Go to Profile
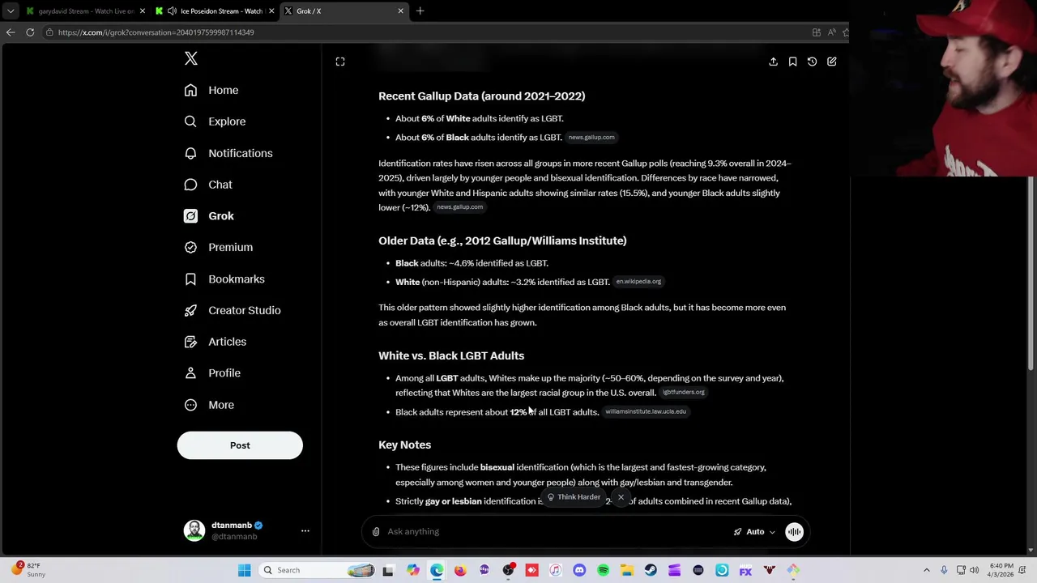 [212, 373]
